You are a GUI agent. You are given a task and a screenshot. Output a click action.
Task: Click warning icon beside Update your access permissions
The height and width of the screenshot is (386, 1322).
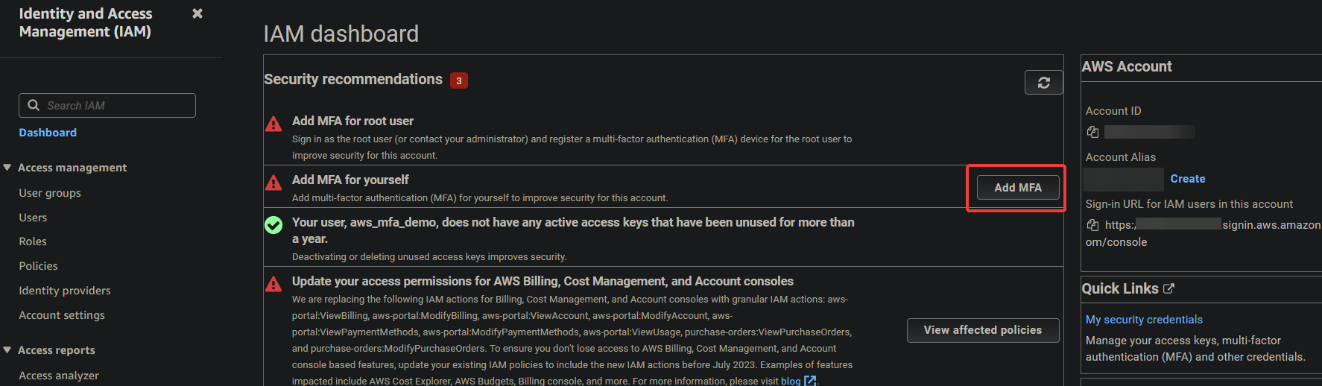[x=273, y=283]
